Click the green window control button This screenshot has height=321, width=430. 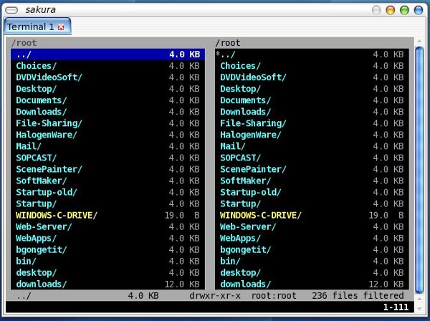pos(404,10)
